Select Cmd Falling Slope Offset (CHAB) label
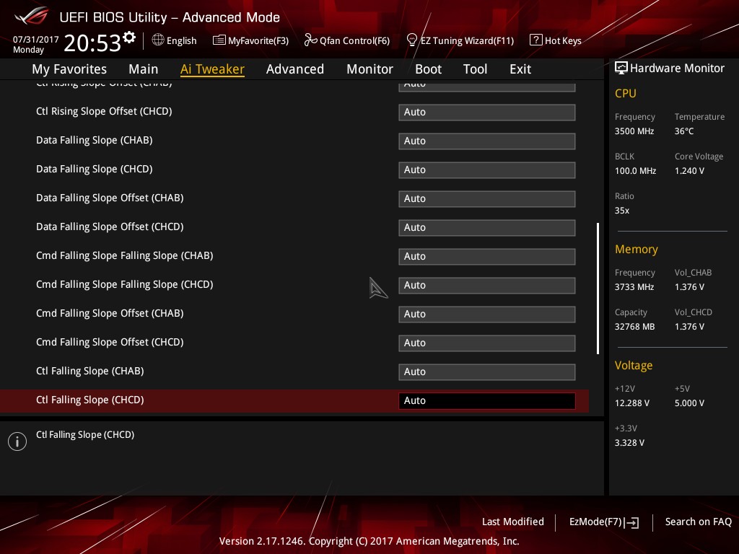 pos(110,313)
